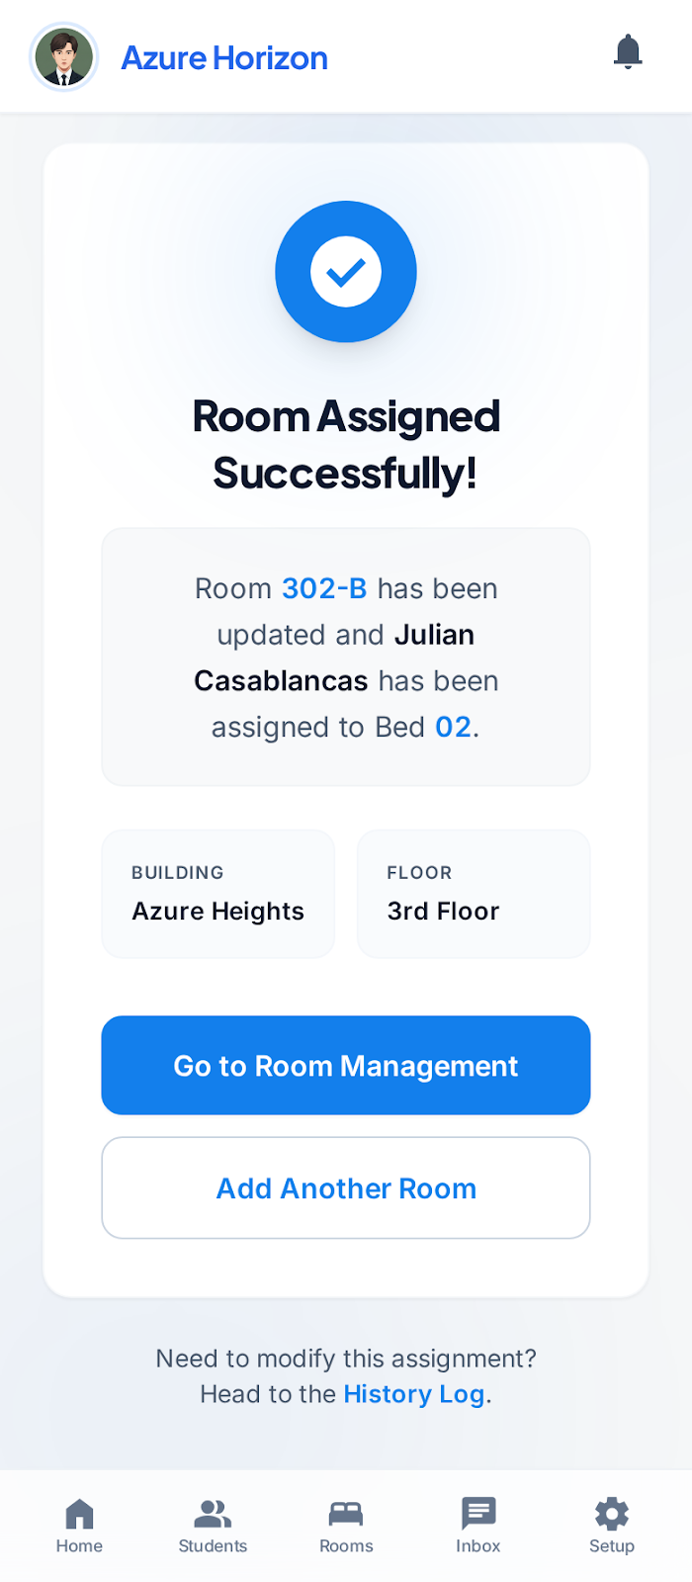Image resolution: width=692 pixels, height=1582 pixels.
Task: Click Go to Room Management
Action: [x=345, y=1065]
